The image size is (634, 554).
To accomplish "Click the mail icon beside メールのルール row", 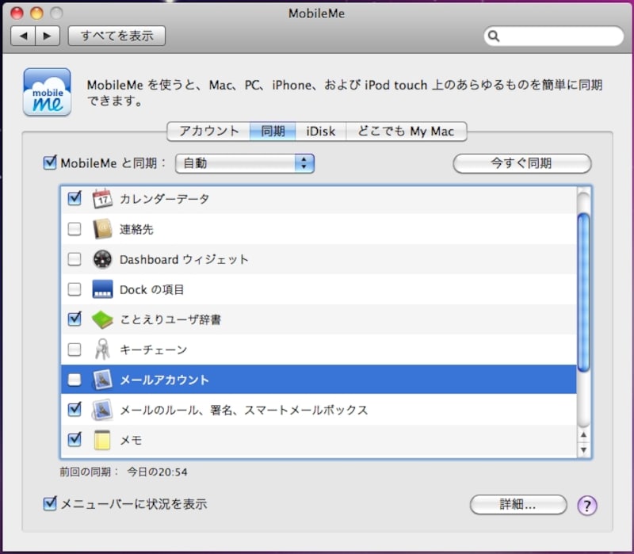I will click(102, 410).
